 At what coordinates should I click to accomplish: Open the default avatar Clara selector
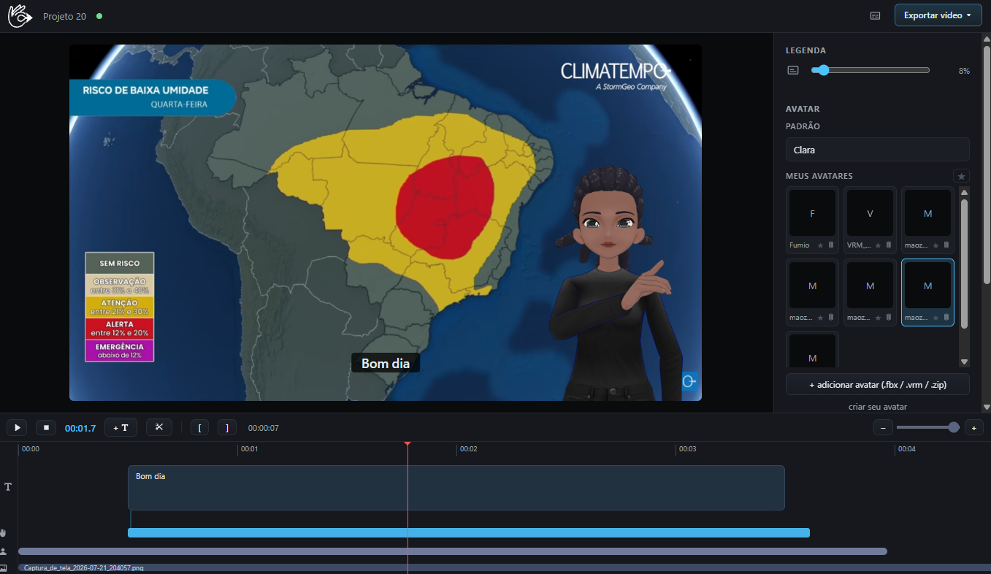click(x=877, y=150)
